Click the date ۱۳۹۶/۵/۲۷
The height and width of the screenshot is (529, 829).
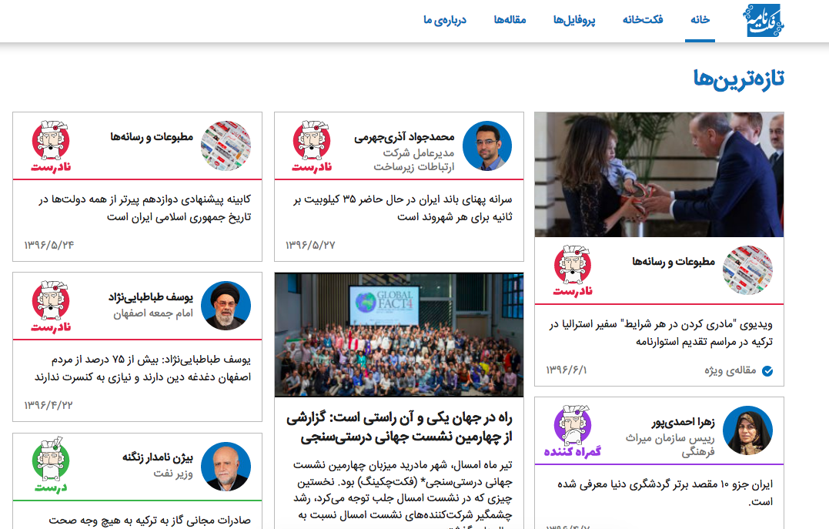(310, 246)
